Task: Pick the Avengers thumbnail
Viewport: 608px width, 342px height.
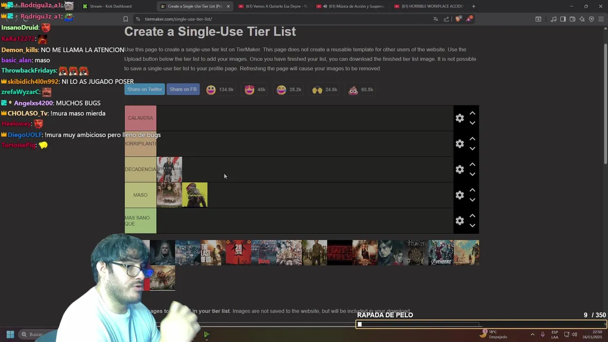Action: point(441,253)
